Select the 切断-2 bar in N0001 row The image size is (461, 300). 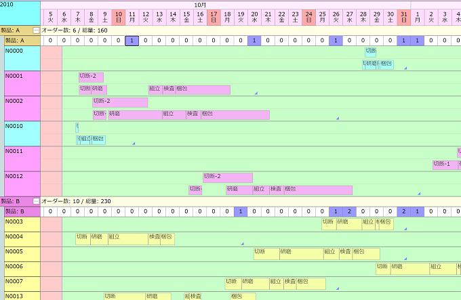point(91,77)
